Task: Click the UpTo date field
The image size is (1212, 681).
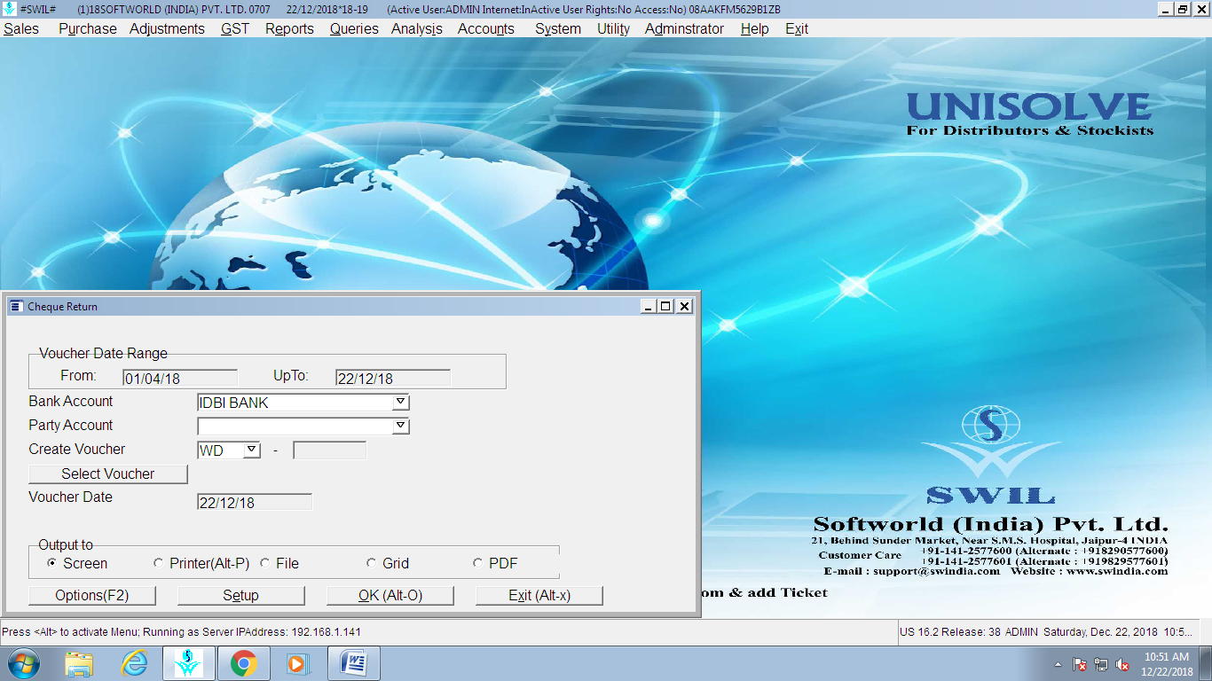Action: [x=393, y=379]
